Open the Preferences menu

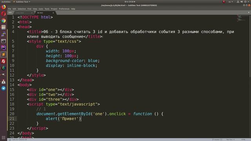[64, 9]
